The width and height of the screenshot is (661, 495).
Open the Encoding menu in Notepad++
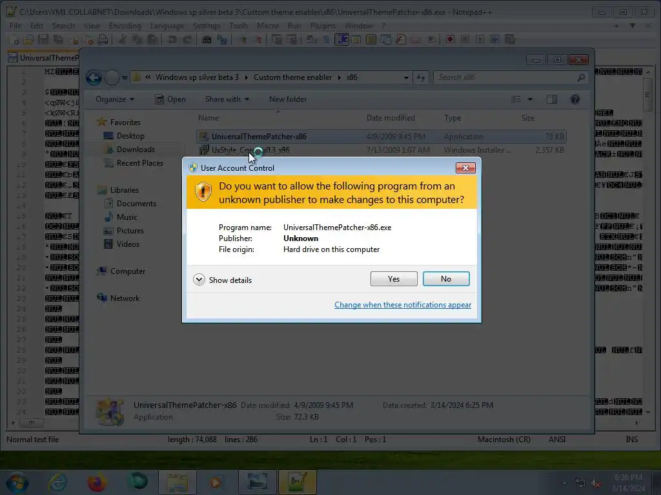125,26
